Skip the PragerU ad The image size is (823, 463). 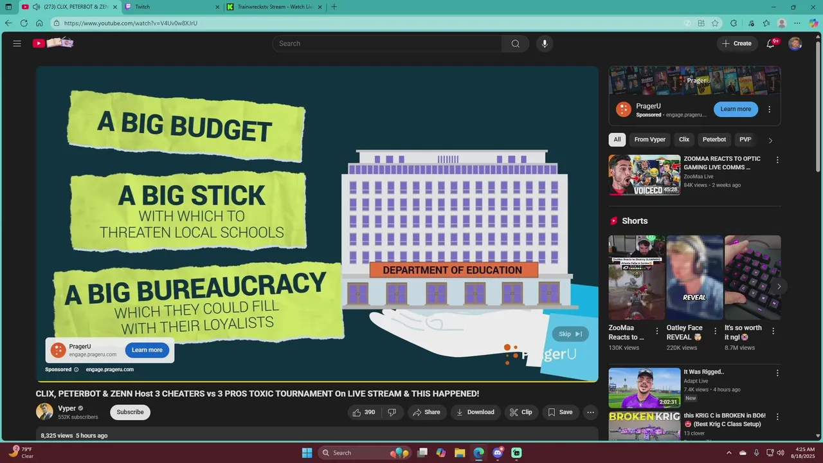coord(570,334)
